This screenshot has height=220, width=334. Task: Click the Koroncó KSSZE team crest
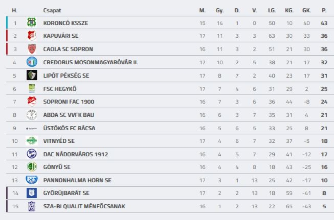pyautogui.click(x=31, y=23)
